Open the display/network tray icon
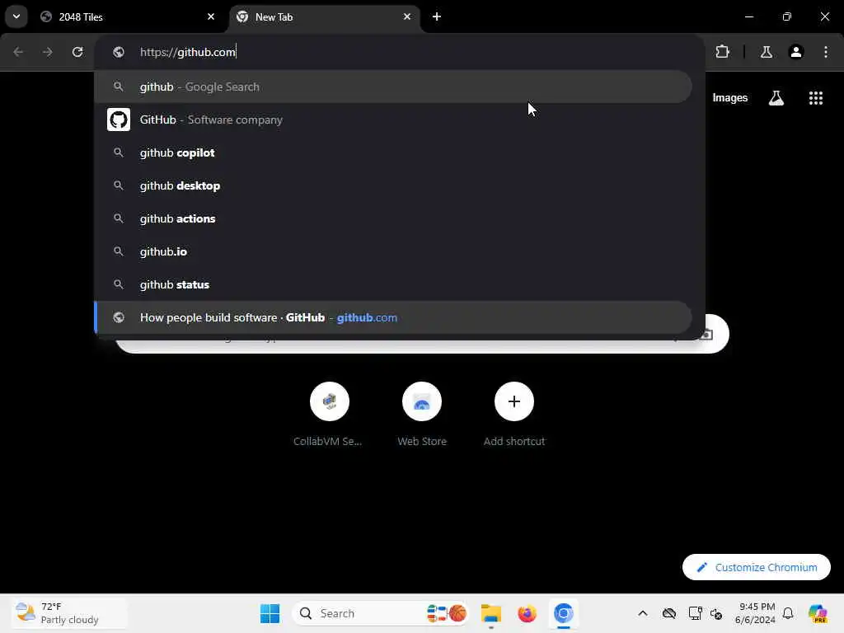 (x=695, y=613)
